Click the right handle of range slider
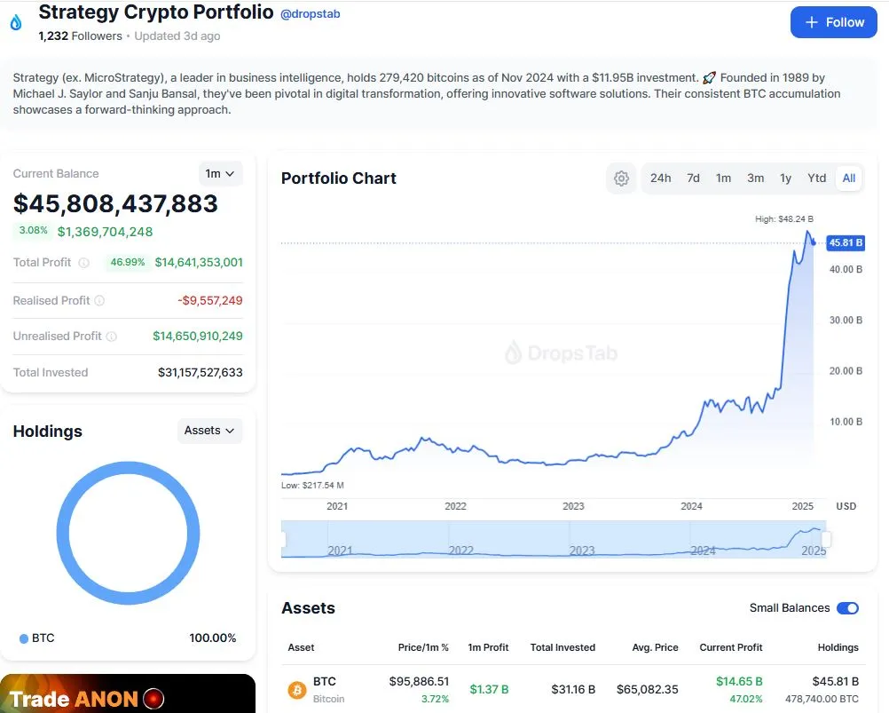 point(827,539)
